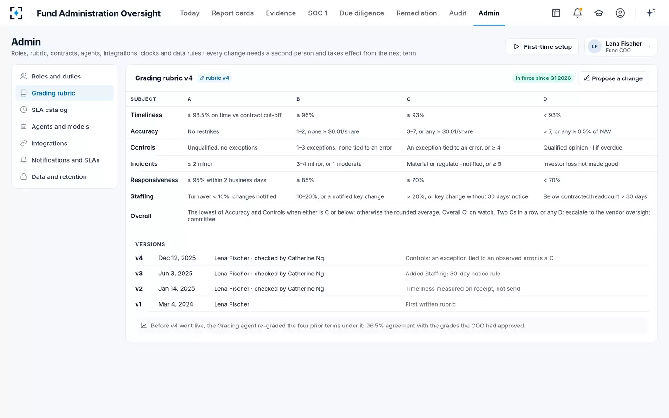The width and height of the screenshot is (669, 418).
Task: Click the Data and retention lock icon
Action: pyautogui.click(x=24, y=176)
